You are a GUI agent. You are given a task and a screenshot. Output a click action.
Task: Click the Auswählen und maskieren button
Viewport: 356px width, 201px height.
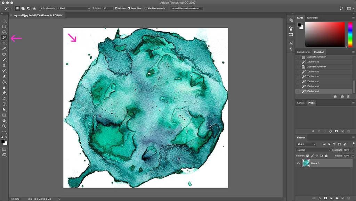(x=187, y=8)
